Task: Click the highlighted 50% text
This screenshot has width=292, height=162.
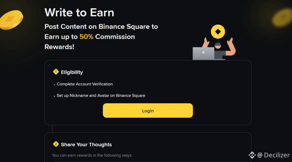Action: point(86,37)
